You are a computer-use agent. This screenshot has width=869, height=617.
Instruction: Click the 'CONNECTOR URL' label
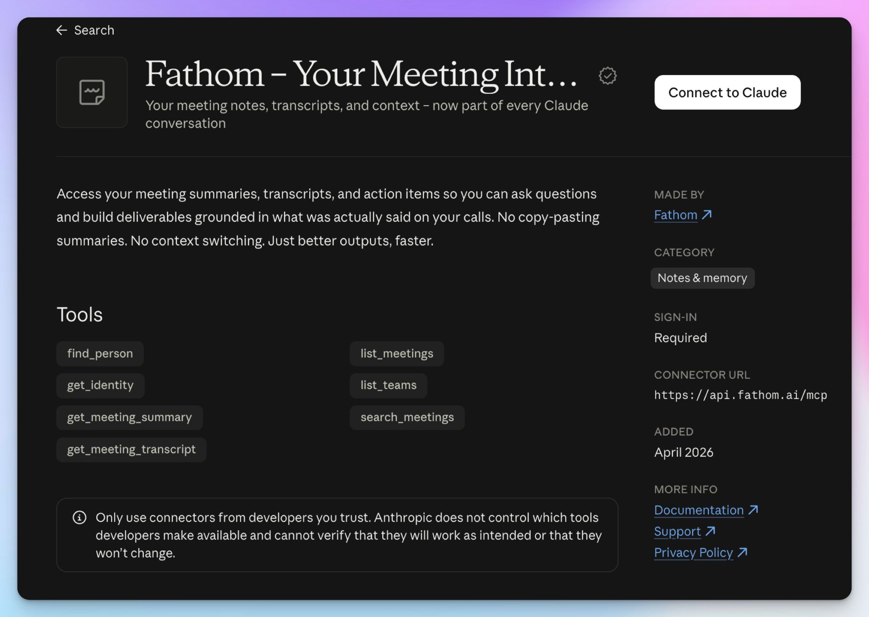[702, 375]
